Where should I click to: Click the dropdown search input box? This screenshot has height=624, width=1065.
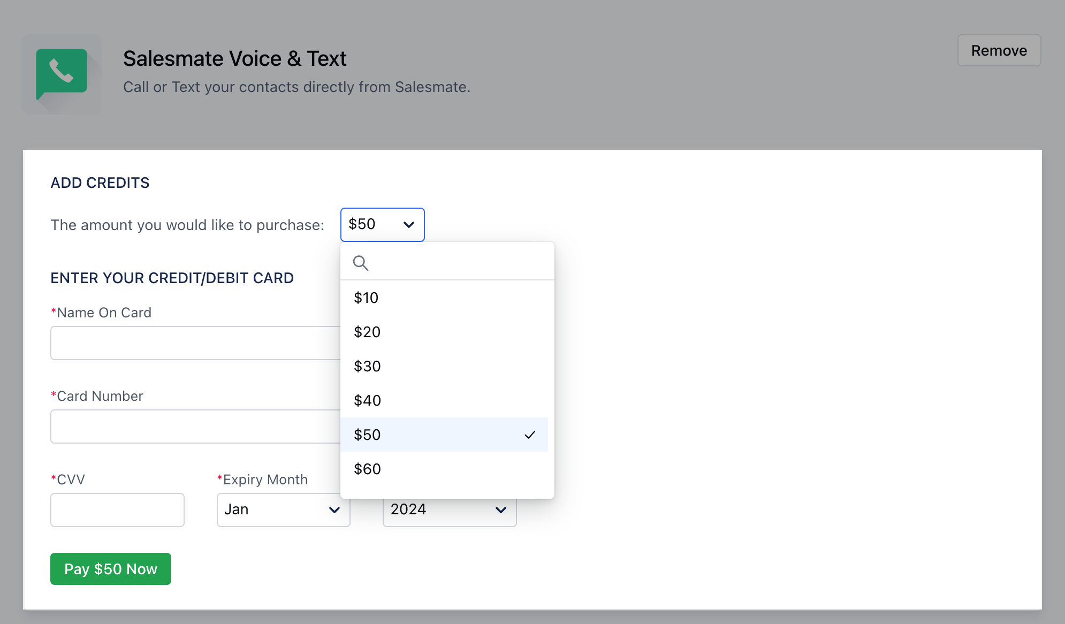458,263
